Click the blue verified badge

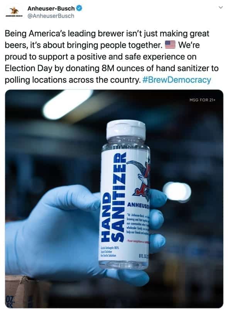[x=79, y=8]
